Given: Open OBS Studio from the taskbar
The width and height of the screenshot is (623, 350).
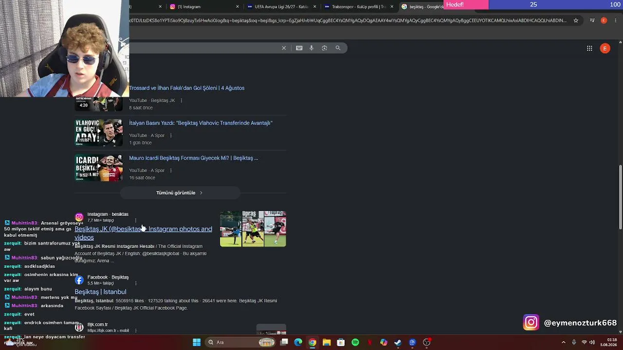Looking at the screenshot, I should (427, 342).
